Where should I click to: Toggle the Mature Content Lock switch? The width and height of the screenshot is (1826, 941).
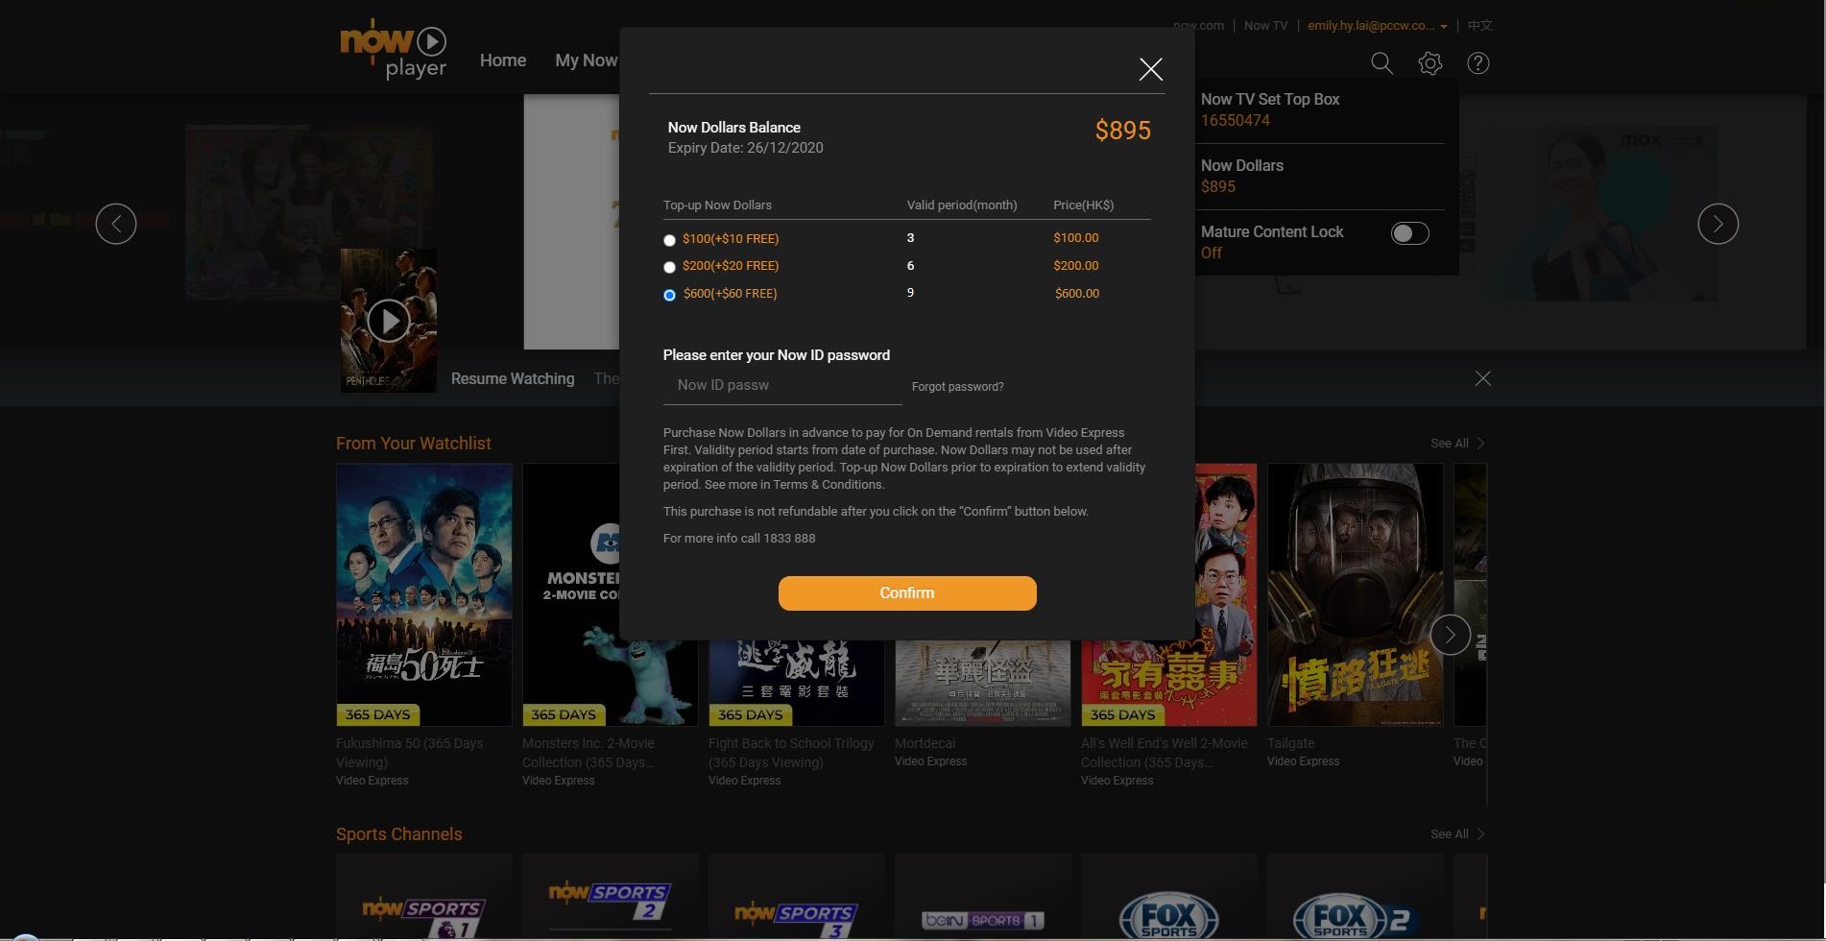coord(1410,233)
